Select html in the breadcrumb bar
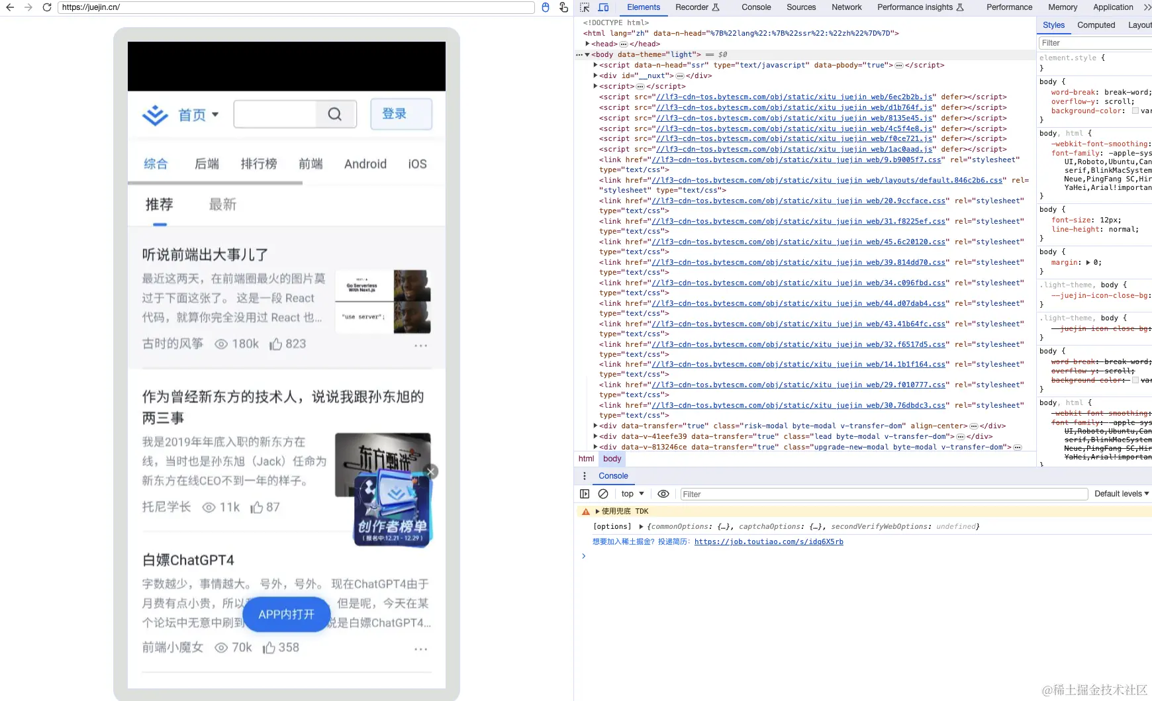This screenshot has height=701, width=1152. click(x=586, y=459)
